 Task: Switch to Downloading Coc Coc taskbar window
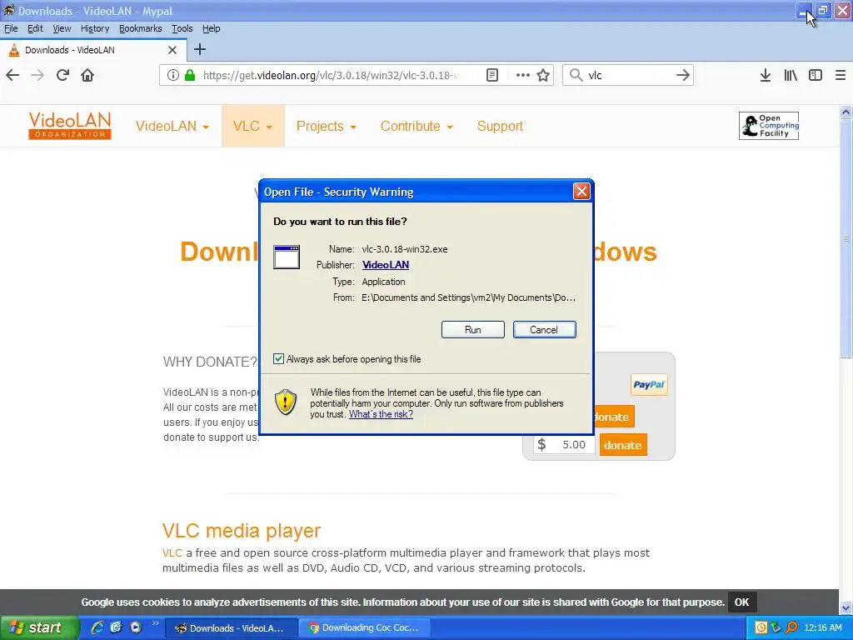click(x=365, y=627)
